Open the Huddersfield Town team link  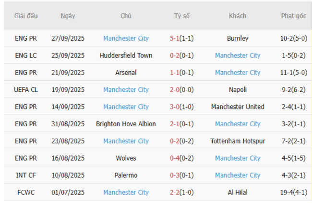click(x=126, y=55)
